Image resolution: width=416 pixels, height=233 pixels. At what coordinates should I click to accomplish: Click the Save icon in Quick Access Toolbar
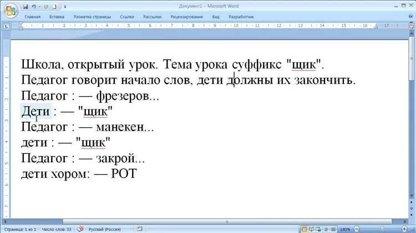click(26, 6)
